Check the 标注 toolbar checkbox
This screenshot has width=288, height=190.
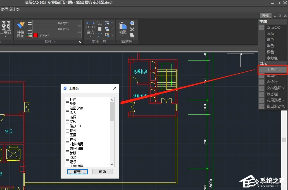67,100
